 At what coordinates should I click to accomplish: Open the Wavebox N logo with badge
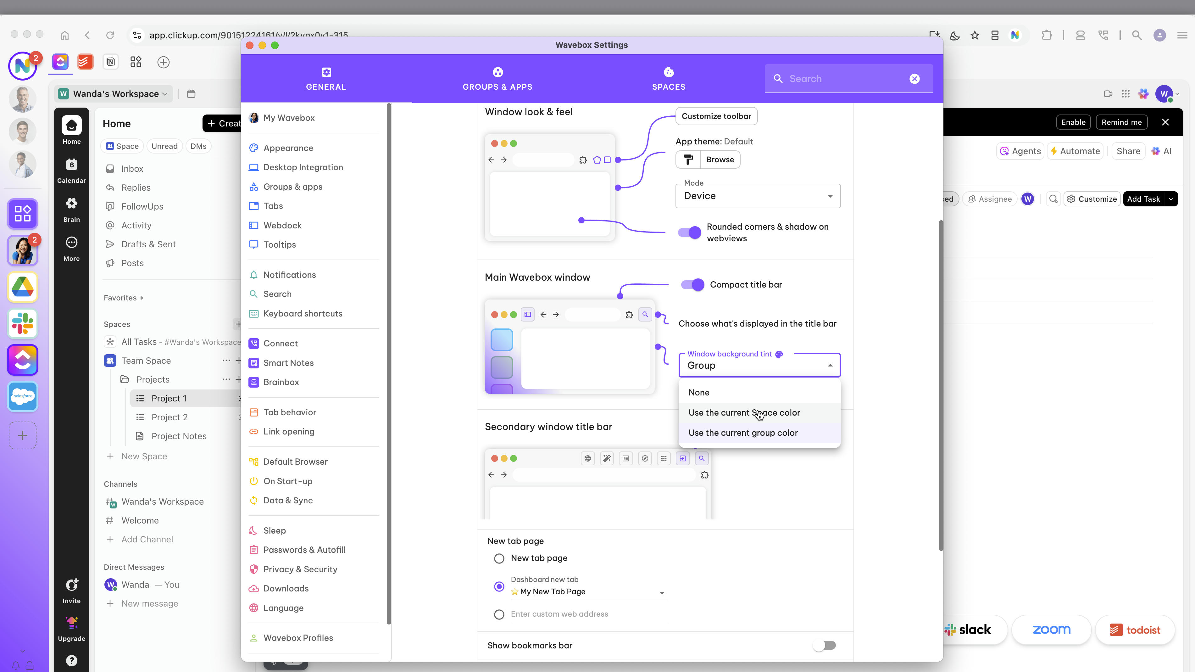(23, 66)
